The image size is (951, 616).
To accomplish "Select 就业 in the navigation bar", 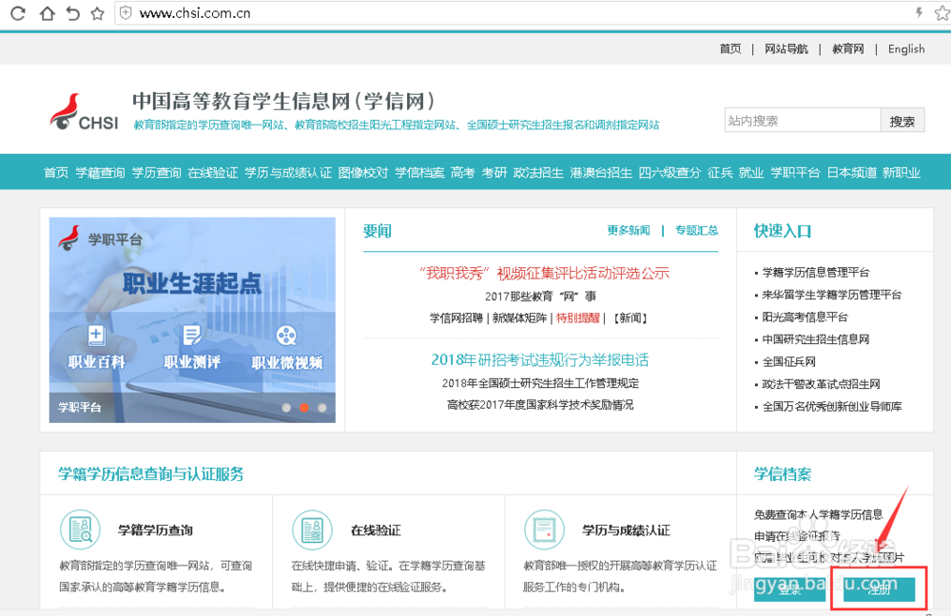I will click(x=751, y=173).
